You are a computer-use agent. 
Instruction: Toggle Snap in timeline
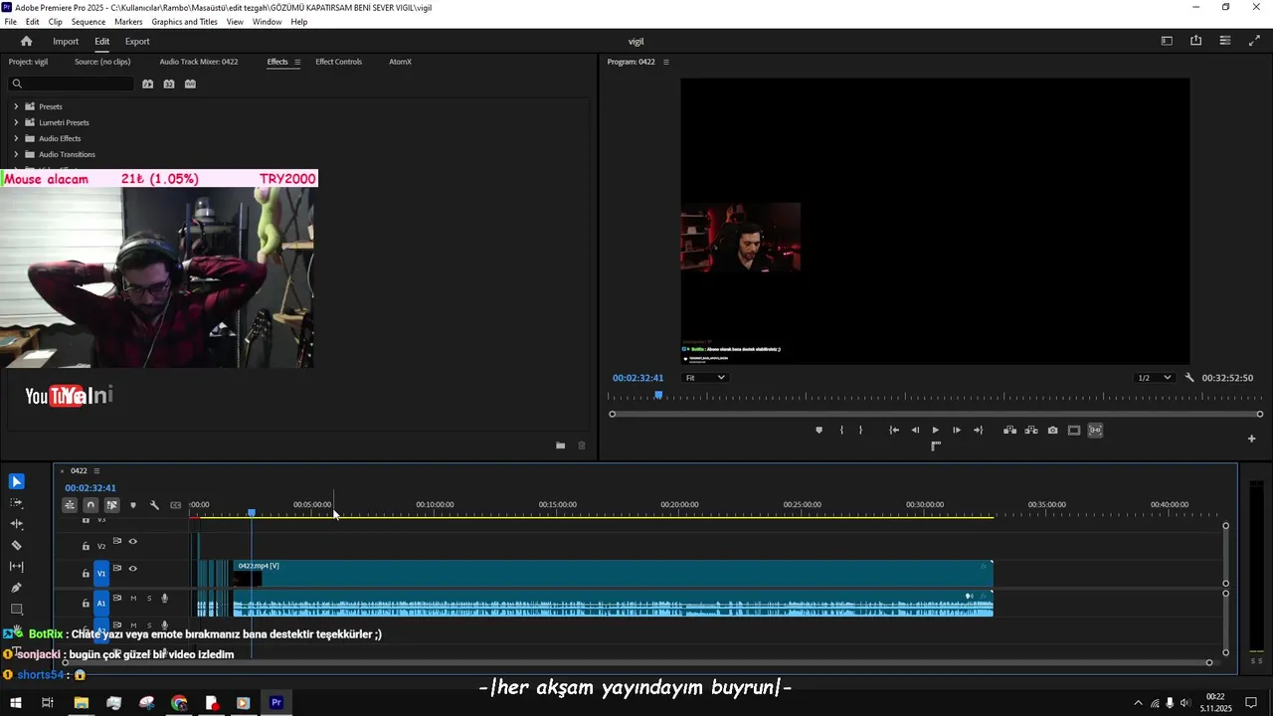pyautogui.click(x=91, y=505)
